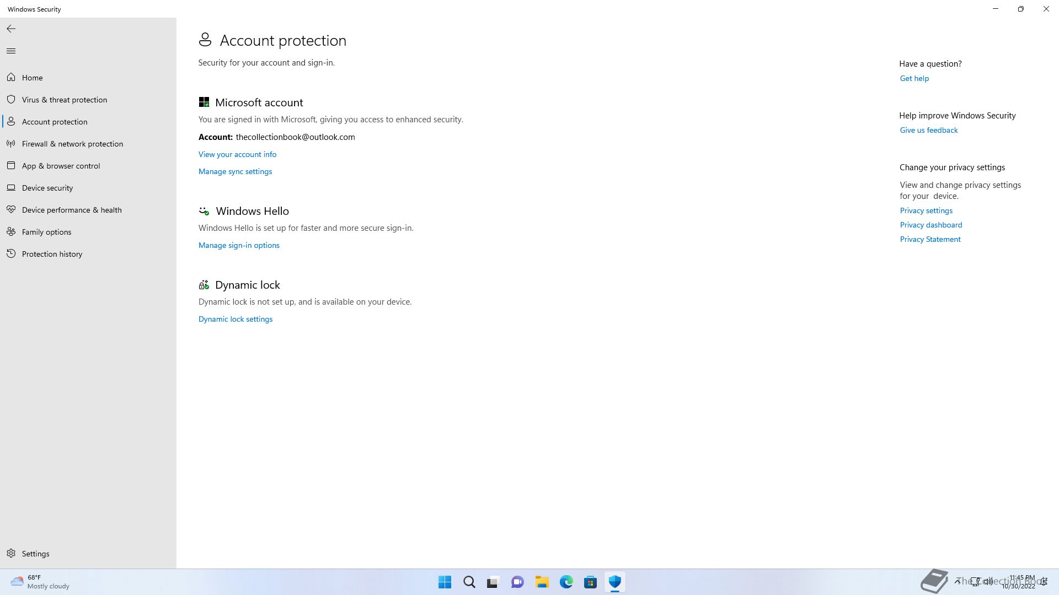Click the Virus & threat protection shield icon
The width and height of the screenshot is (1059, 595).
[x=11, y=100]
